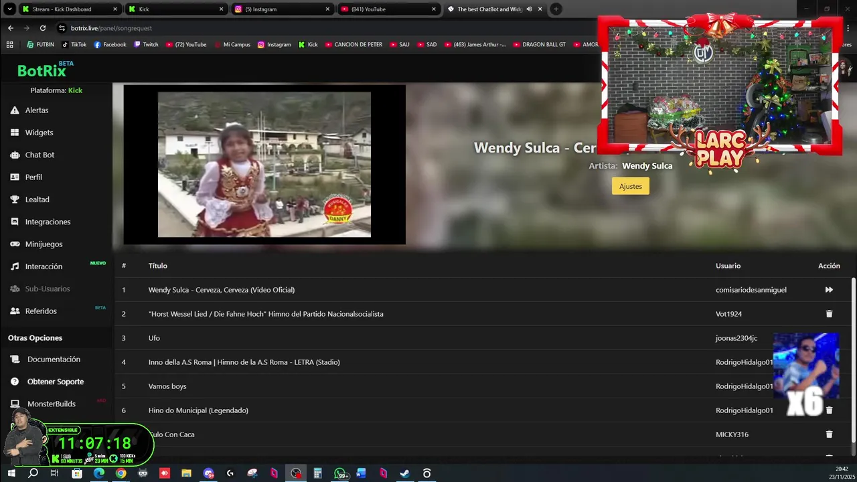Screen dimensions: 857x482
Task: Close the Instagram tab
Action: click(x=327, y=9)
